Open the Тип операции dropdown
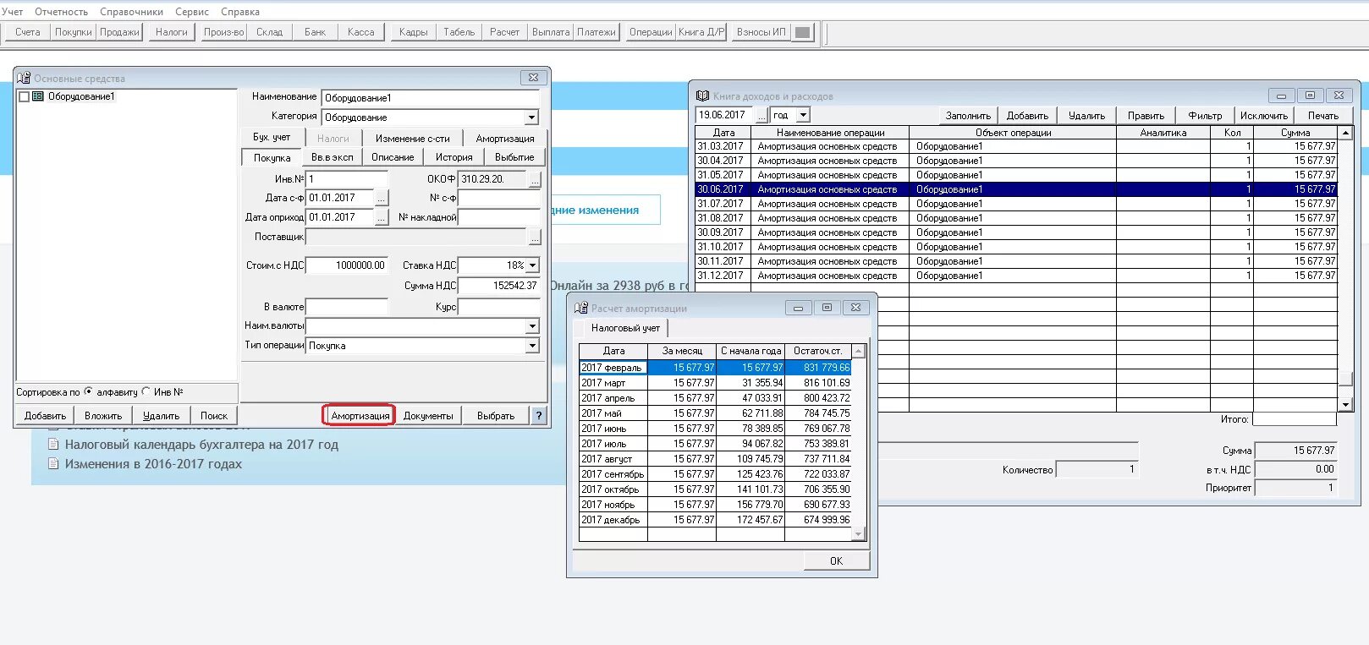 point(531,345)
